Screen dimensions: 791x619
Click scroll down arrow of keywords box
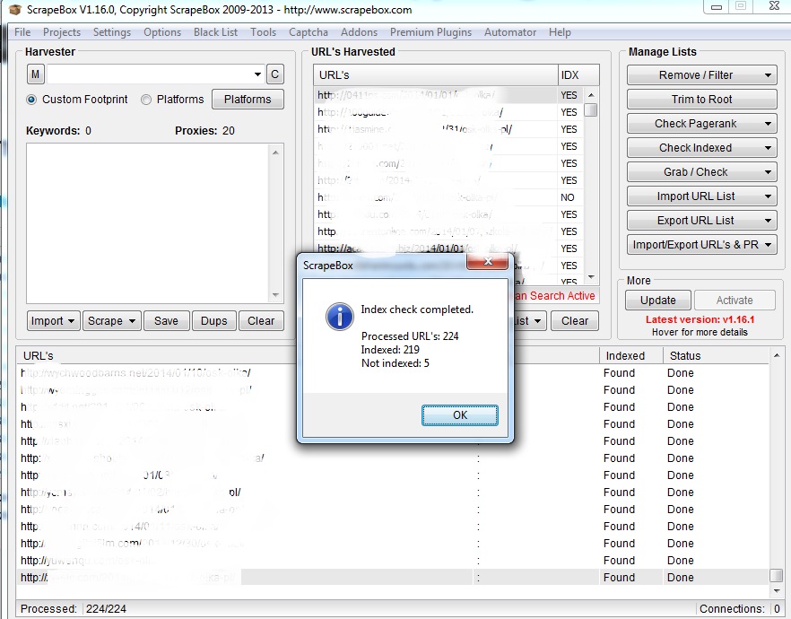click(275, 295)
